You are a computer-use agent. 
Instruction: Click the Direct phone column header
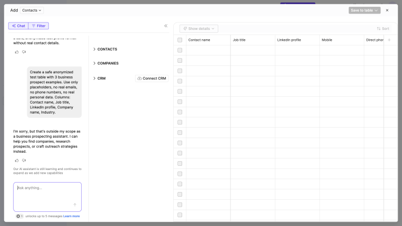(374, 40)
